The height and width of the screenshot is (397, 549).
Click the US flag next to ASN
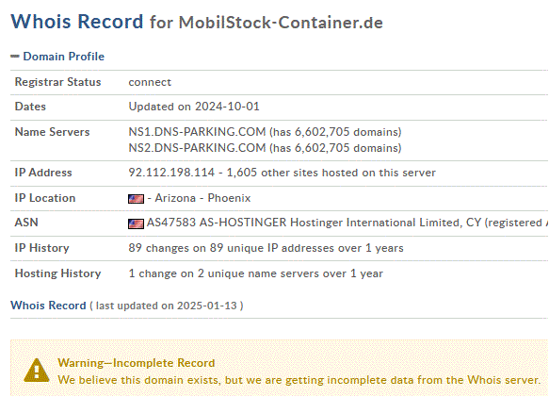[x=136, y=223]
